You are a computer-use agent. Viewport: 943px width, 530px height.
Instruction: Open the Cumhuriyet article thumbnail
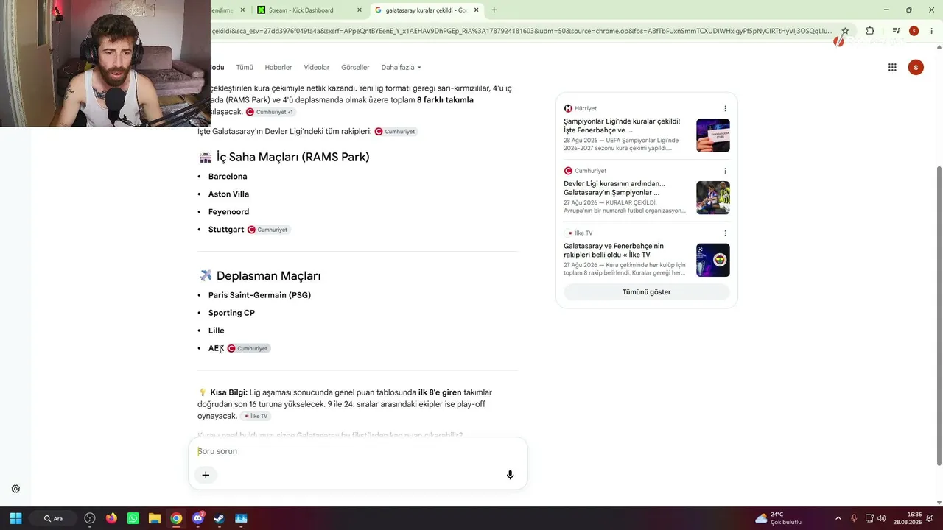coord(713,197)
